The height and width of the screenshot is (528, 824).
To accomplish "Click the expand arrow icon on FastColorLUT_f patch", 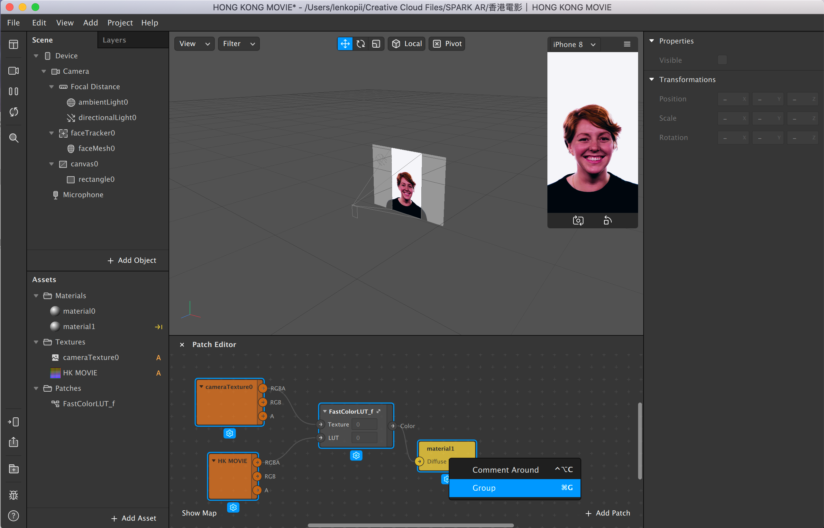I will coord(379,411).
